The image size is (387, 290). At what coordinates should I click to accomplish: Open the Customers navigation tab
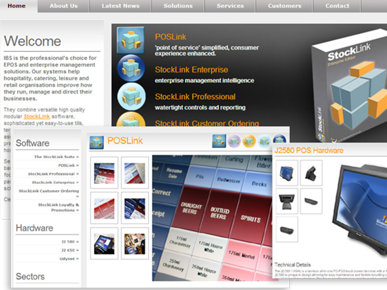point(285,6)
